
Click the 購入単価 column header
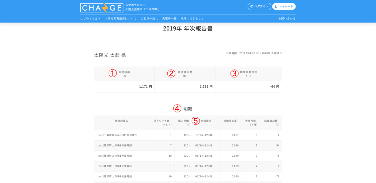tap(184, 123)
